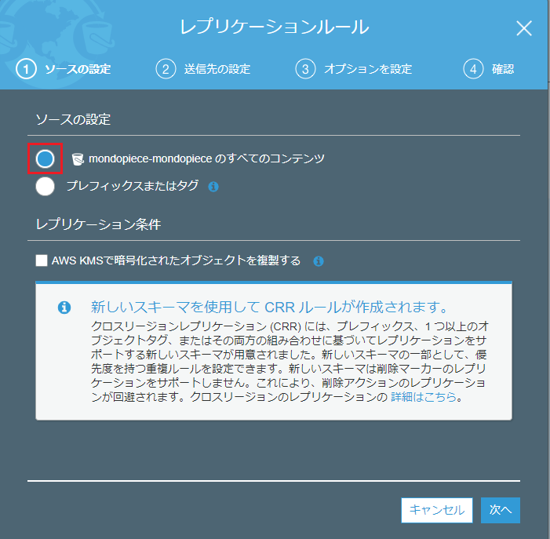The image size is (550, 539).
Task: Click the mondopiece-mondopiece のすべてのコンテンツ label
Action: [206, 158]
